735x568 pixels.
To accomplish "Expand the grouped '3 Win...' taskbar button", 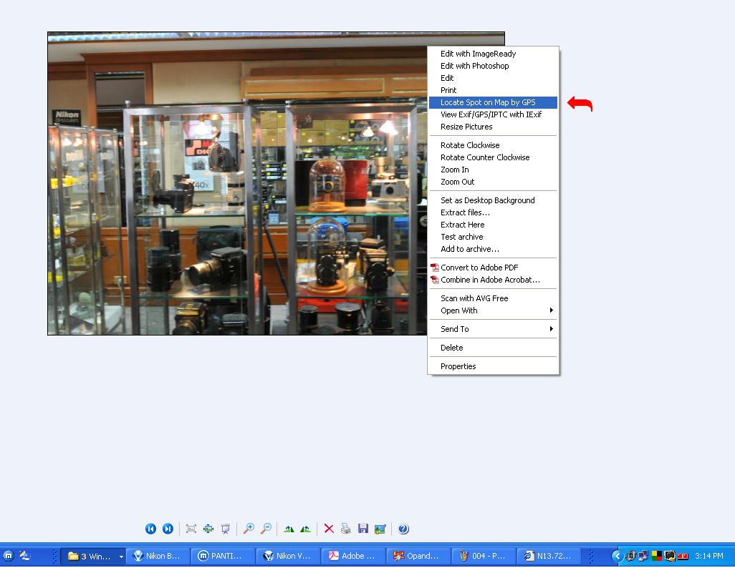I will [93, 556].
